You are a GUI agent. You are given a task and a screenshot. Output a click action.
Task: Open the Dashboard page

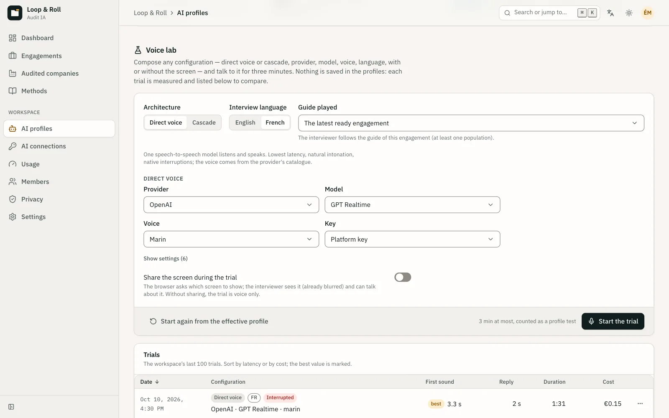click(59, 38)
